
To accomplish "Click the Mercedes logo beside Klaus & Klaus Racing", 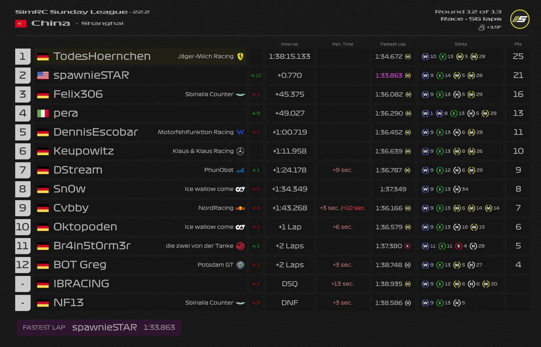I will (240, 151).
